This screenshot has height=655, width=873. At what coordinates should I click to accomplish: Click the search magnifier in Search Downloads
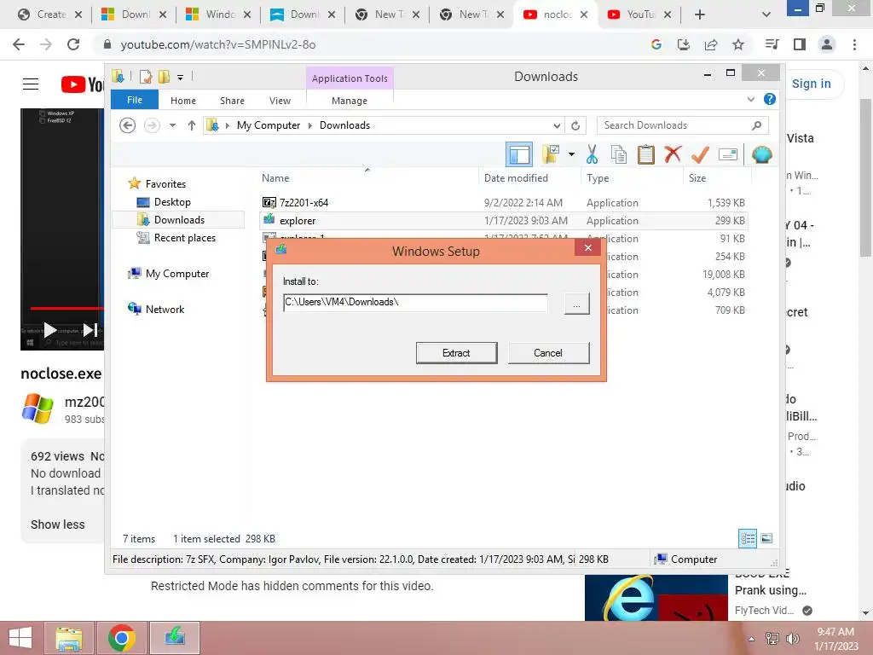[756, 125]
